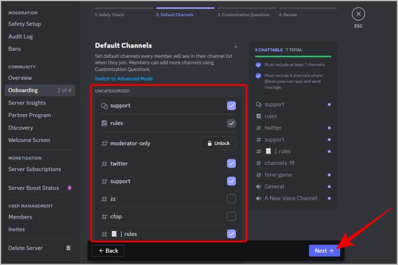The width and height of the screenshot is (398, 265).
Task: Click the checkmark icon for 'Must include at least 7 channels'
Action: point(258,65)
